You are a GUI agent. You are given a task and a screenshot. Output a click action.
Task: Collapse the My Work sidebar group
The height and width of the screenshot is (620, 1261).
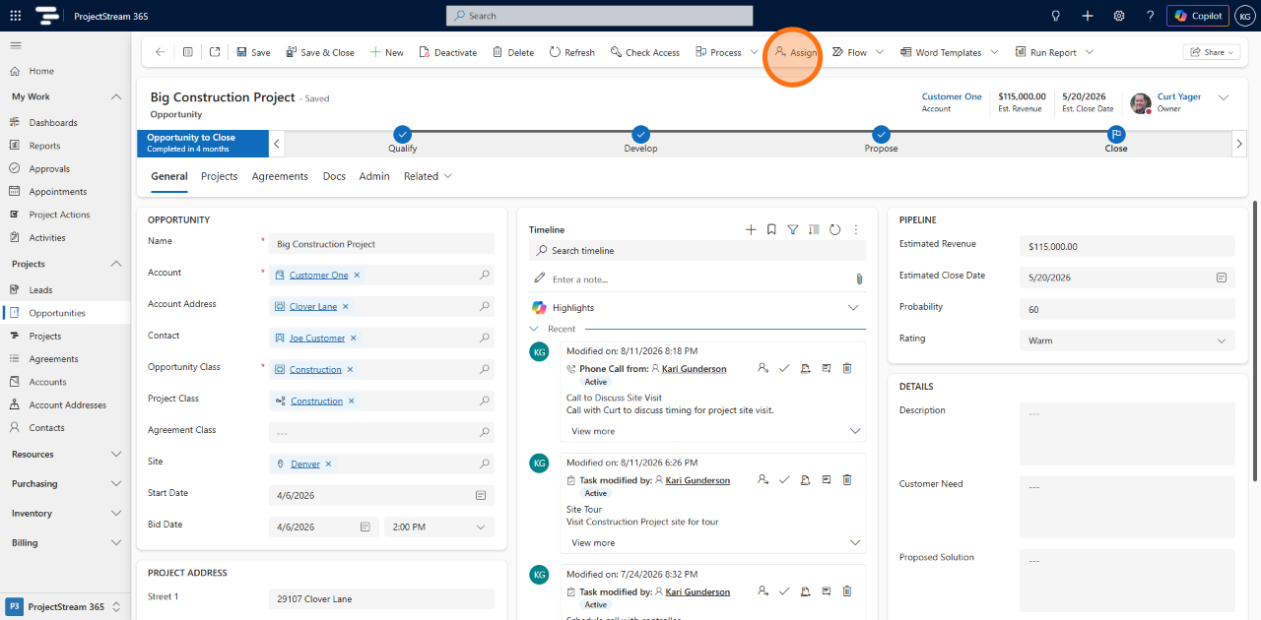116,96
